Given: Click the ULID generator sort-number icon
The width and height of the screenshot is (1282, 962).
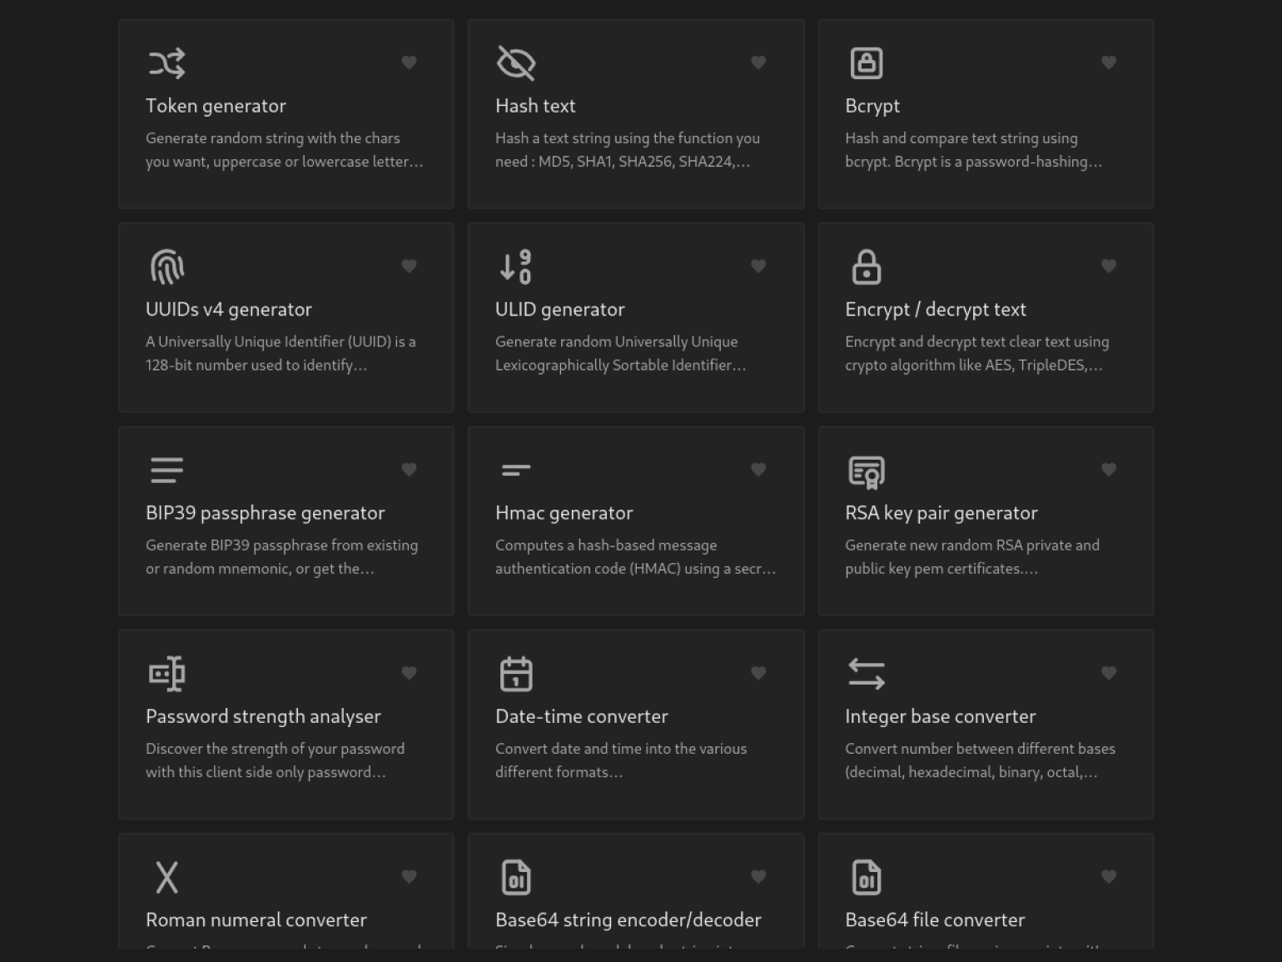Looking at the screenshot, I should (x=516, y=267).
